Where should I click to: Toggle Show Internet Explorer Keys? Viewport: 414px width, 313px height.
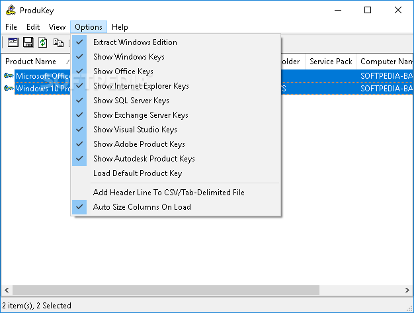pos(176,86)
